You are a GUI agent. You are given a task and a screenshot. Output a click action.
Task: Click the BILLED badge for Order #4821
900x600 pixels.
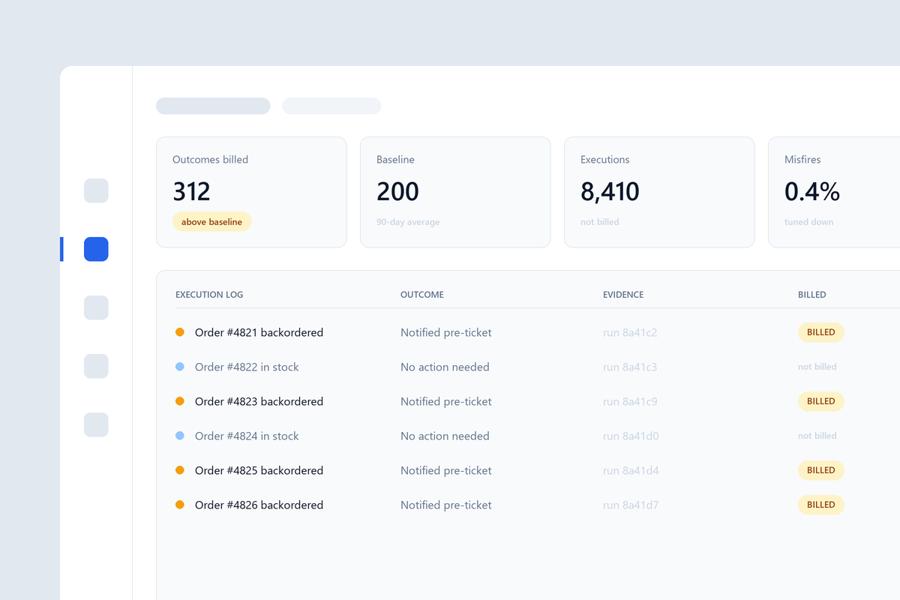[x=821, y=332]
